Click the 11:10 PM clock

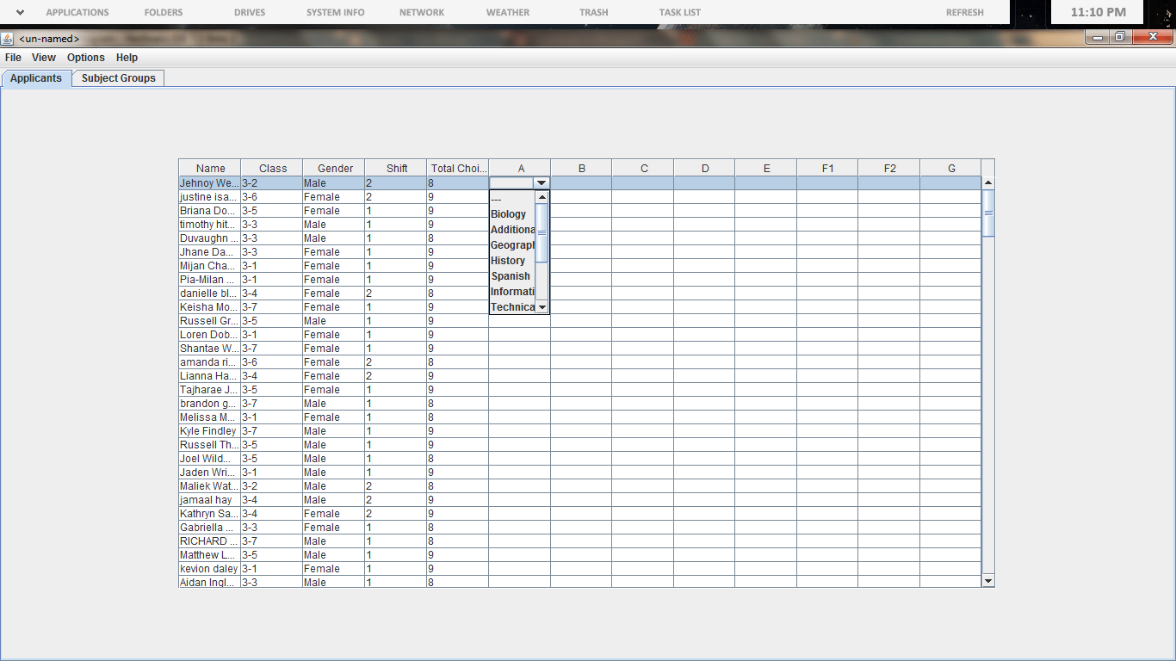tap(1099, 12)
